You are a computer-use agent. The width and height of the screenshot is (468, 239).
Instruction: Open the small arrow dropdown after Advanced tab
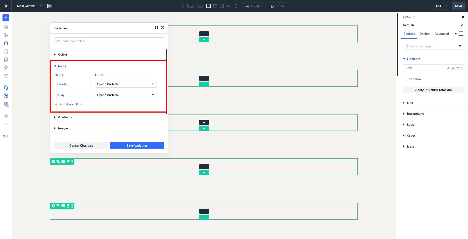pos(456,34)
